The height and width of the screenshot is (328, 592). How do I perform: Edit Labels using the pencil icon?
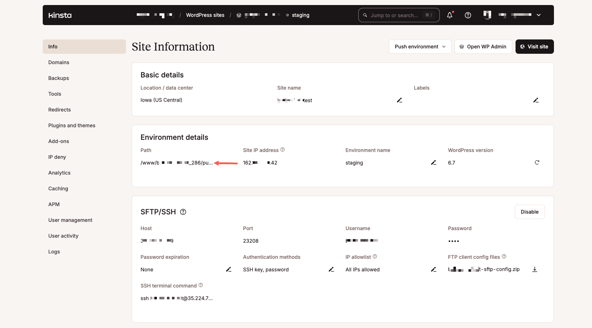point(536,100)
